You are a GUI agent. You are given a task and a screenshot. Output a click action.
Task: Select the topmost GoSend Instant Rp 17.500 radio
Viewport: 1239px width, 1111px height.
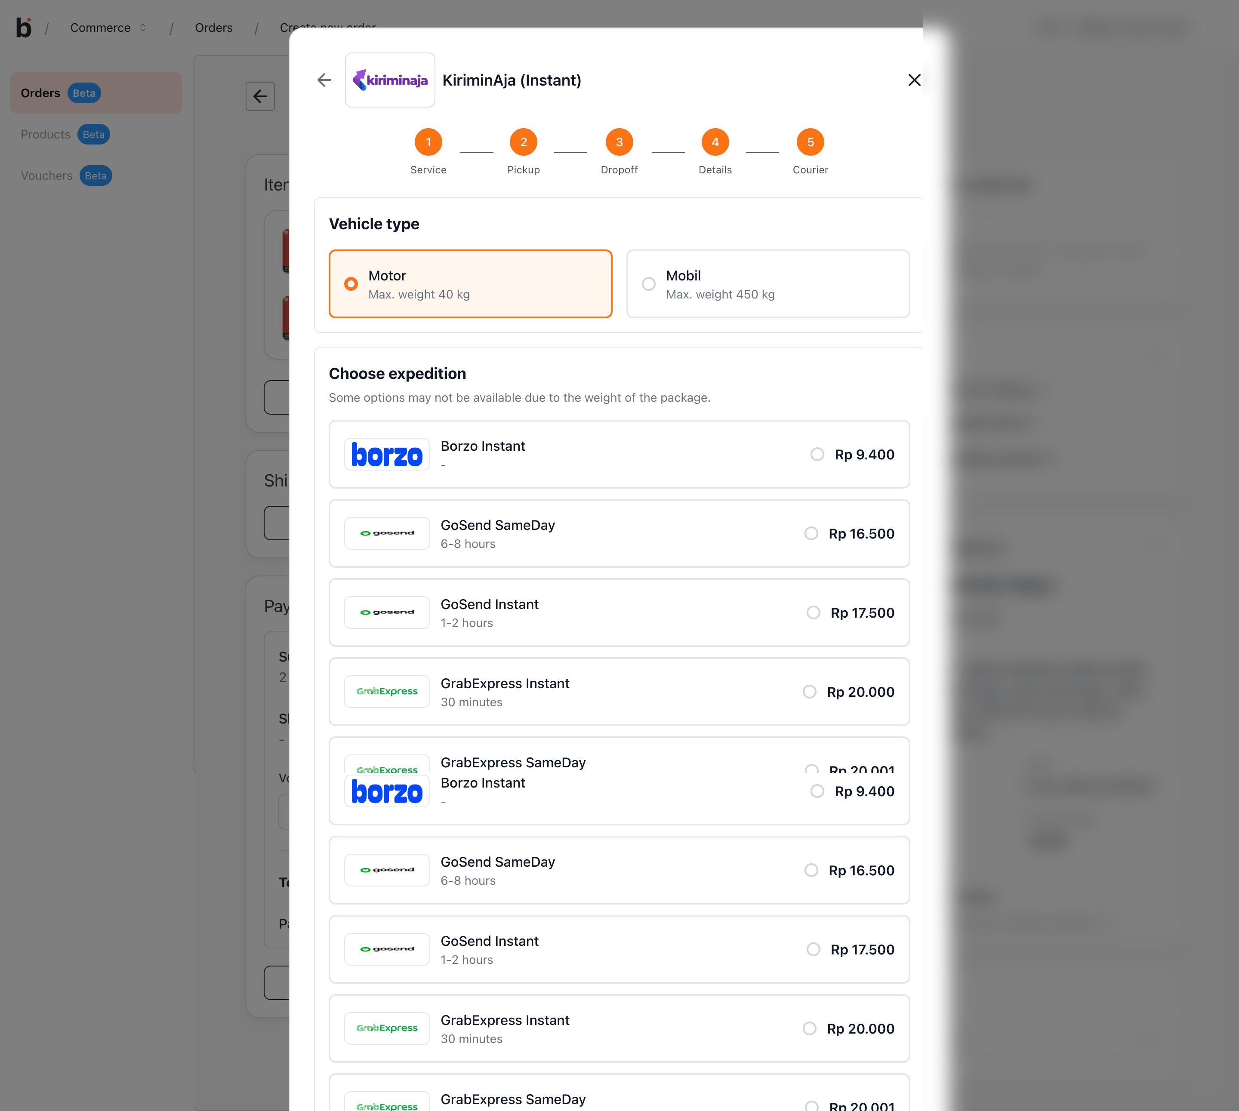tap(814, 612)
